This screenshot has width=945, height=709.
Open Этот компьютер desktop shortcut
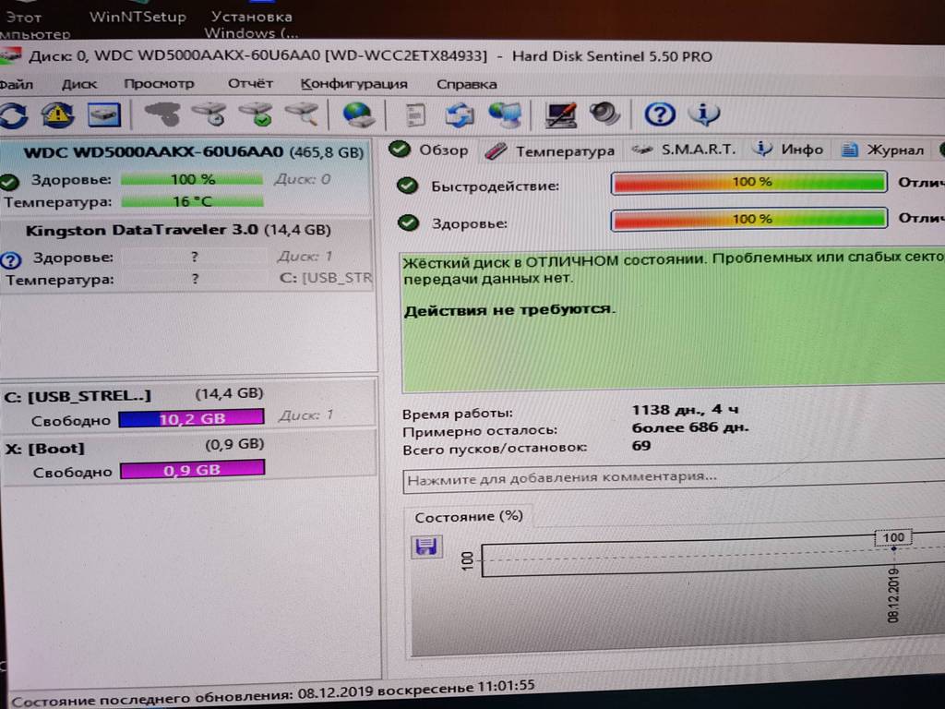(34, 25)
